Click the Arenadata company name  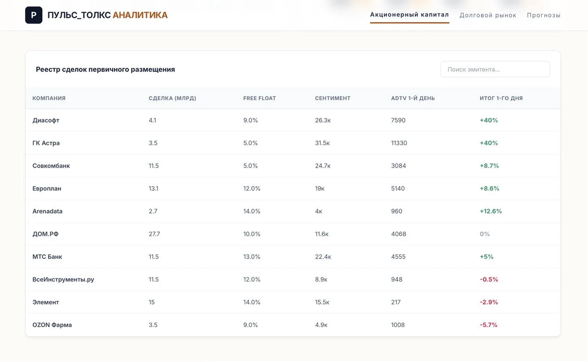click(x=47, y=211)
